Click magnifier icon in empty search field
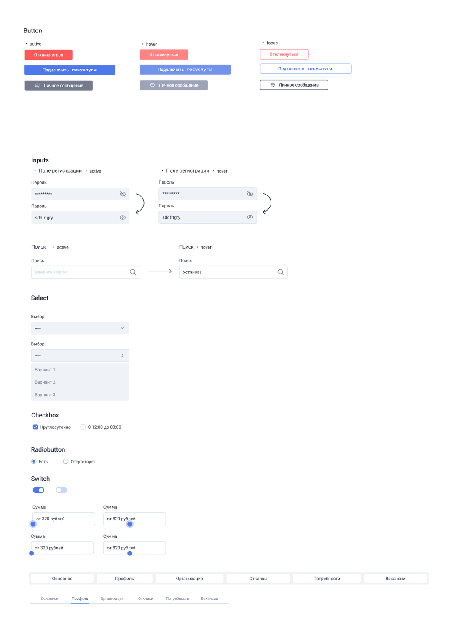The width and height of the screenshot is (451, 633). [x=133, y=272]
